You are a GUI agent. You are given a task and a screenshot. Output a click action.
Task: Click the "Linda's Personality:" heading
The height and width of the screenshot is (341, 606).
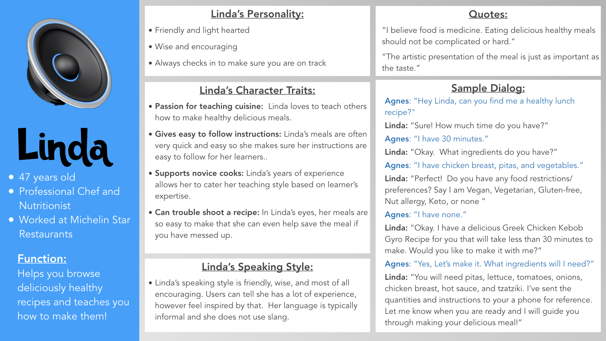click(257, 14)
